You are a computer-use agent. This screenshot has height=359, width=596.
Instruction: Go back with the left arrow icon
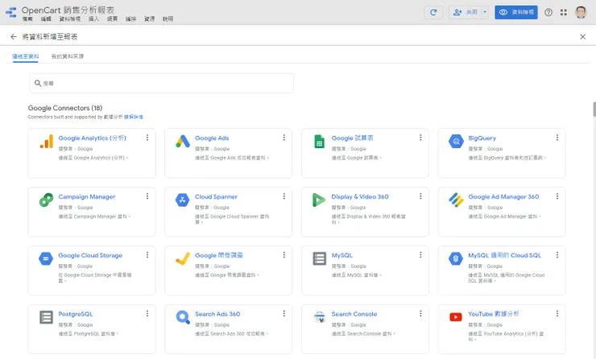pos(14,36)
